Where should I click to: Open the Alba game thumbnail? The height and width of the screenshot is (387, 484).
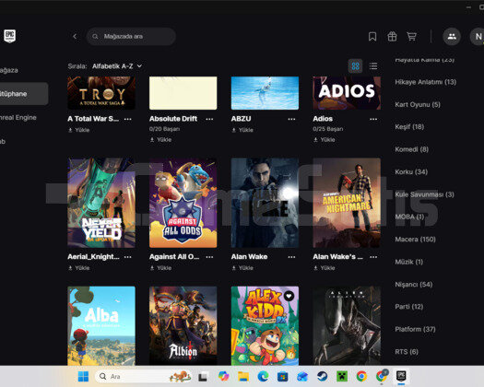pos(101,326)
